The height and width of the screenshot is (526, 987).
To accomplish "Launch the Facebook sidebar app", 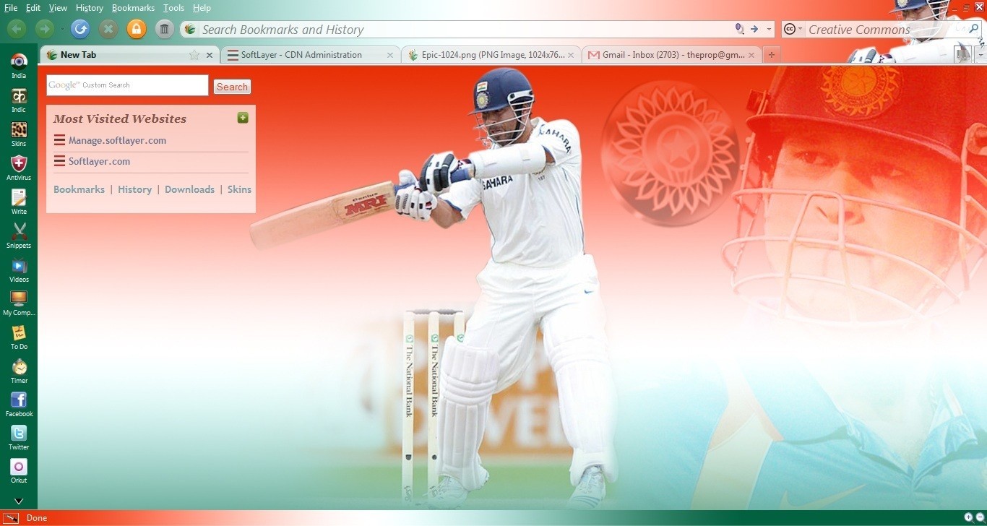I will click(19, 404).
